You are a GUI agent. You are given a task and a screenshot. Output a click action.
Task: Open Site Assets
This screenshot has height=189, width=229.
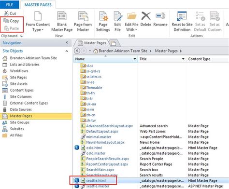pos(19,84)
